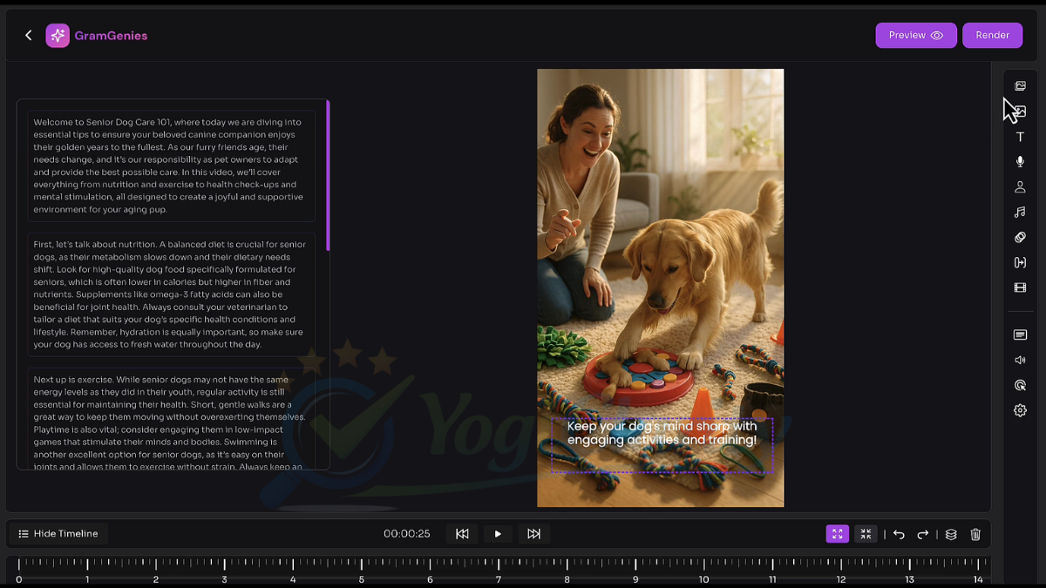Select the nutrition script paragraph
The height and width of the screenshot is (588, 1046).
click(171, 294)
